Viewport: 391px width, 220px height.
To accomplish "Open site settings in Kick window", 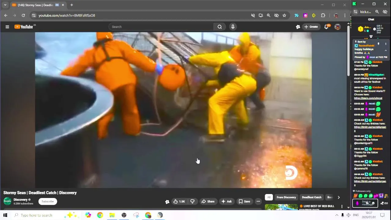I will coord(356,12).
